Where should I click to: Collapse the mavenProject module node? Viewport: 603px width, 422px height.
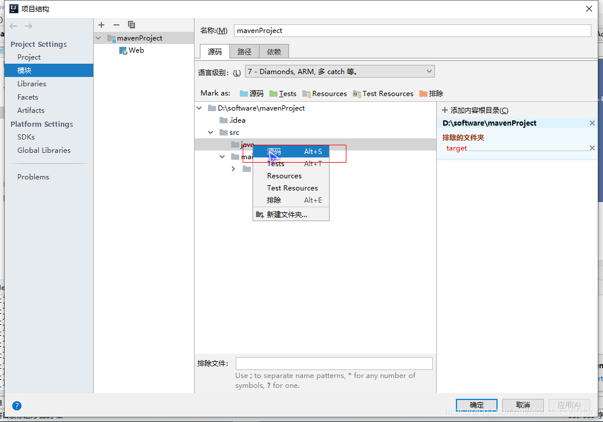pos(98,38)
